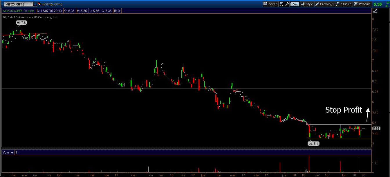Viewport: 390px width, 177px height.
Task: Click inside the symbol input field
Action: [x=17, y=4]
